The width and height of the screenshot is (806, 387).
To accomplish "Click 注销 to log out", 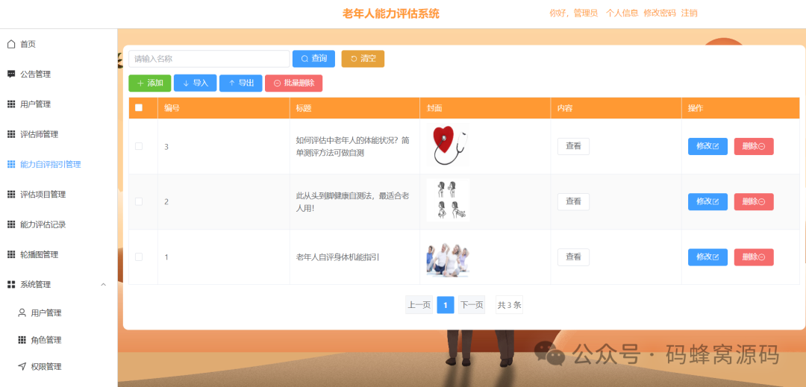I will (690, 13).
